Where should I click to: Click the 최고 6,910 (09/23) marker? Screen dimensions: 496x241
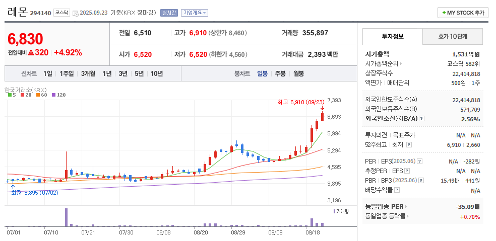click(x=300, y=102)
